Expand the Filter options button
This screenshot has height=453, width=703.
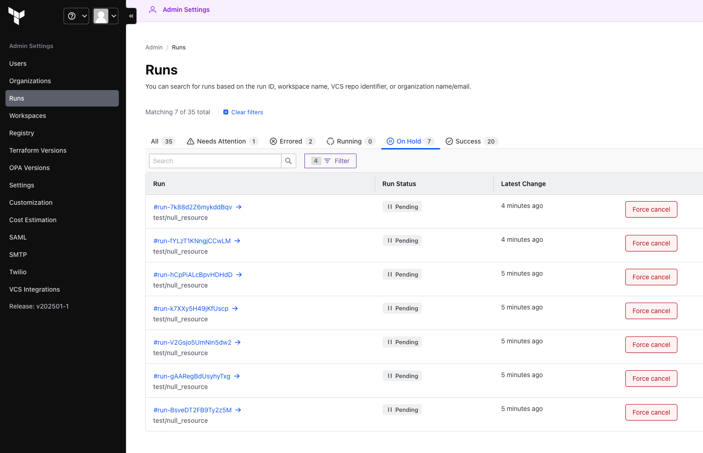[330, 161]
